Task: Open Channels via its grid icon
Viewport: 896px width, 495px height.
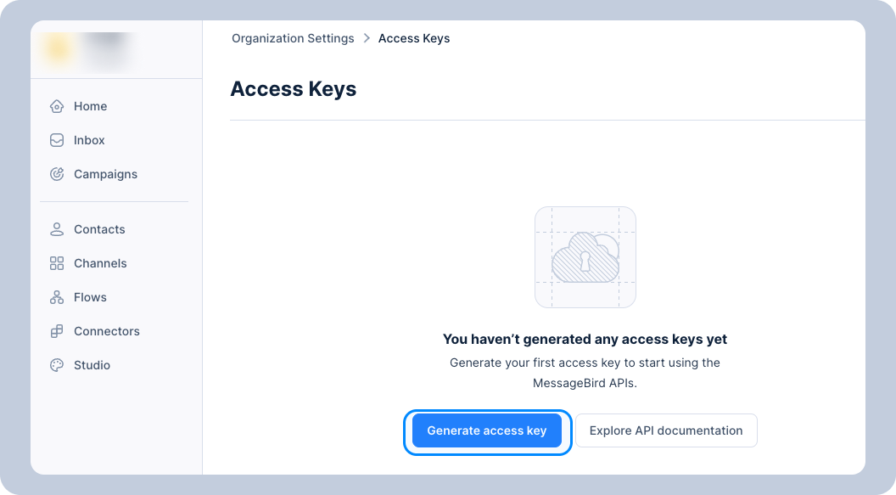Action: (57, 263)
